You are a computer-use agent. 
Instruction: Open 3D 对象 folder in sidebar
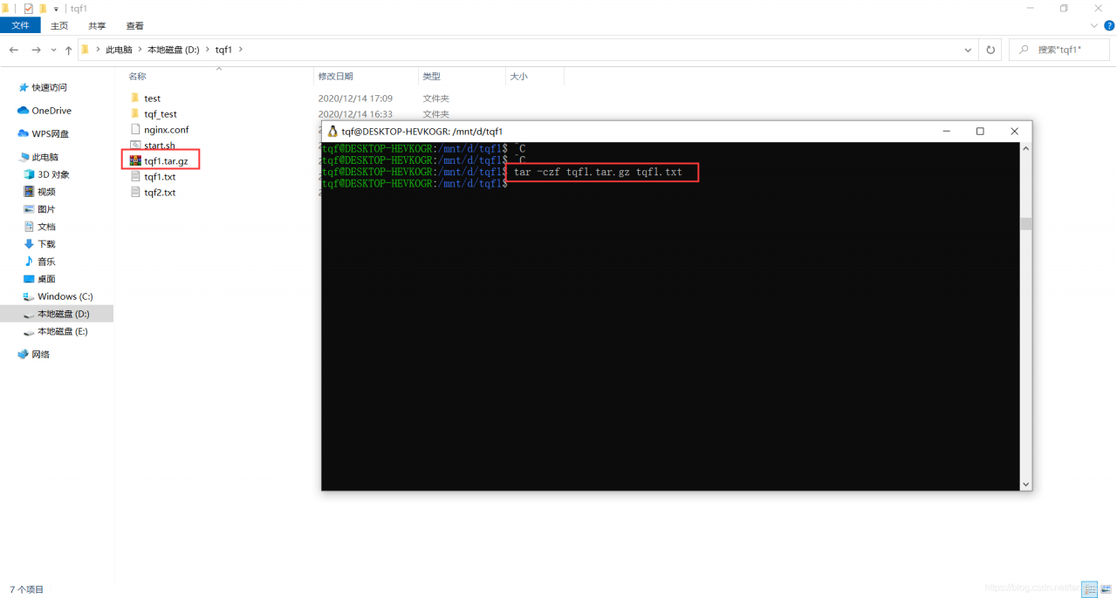click(53, 174)
